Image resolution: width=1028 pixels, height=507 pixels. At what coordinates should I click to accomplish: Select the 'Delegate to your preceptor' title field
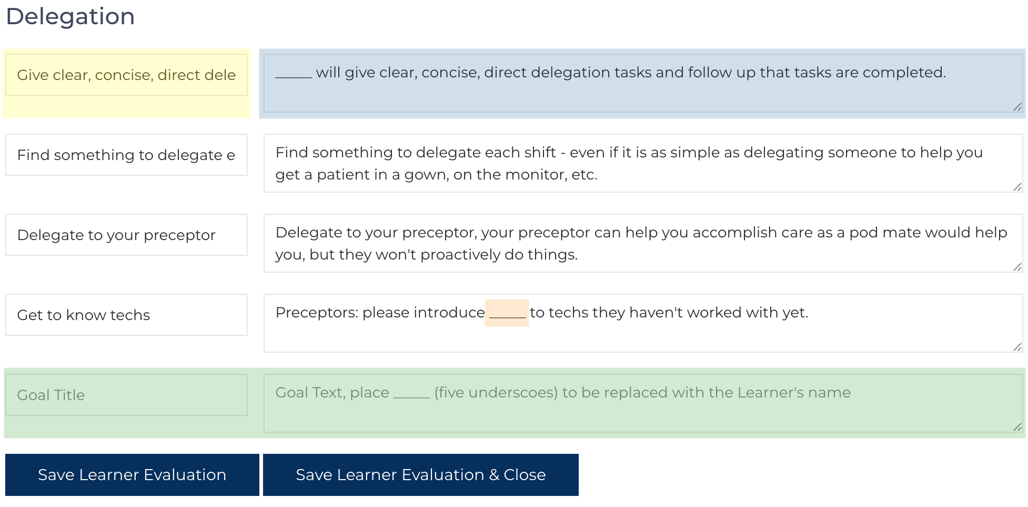126,235
